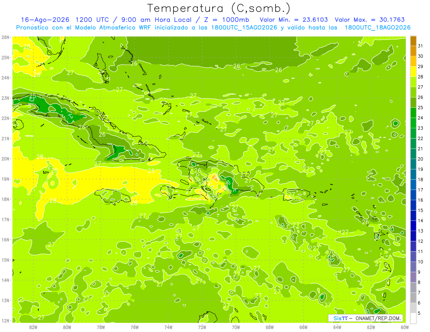Screen dimensions: 430x332
Task: Pick the orange swatch between 30 and 31
Action: [413, 51]
